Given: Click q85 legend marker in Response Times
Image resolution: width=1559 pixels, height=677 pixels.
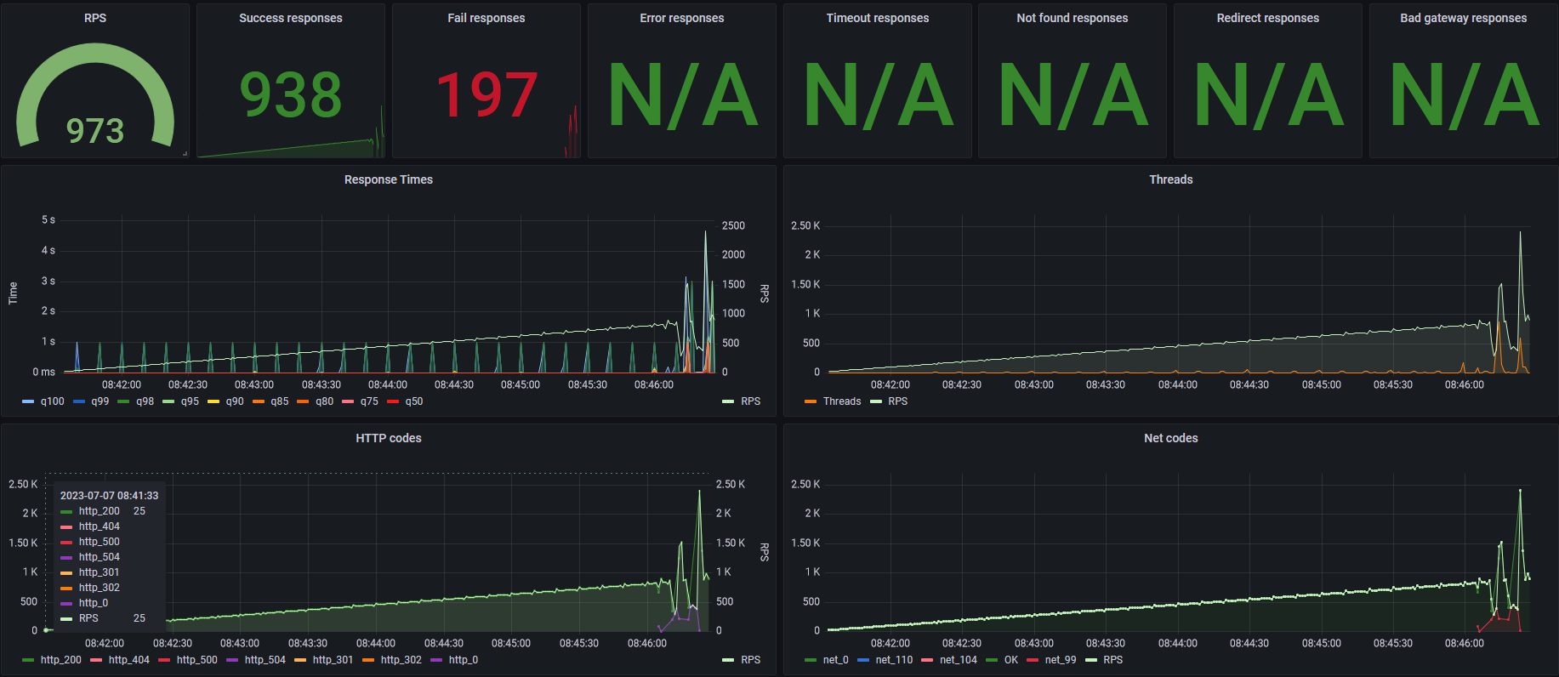Looking at the screenshot, I should pyautogui.click(x=259, y=401).
